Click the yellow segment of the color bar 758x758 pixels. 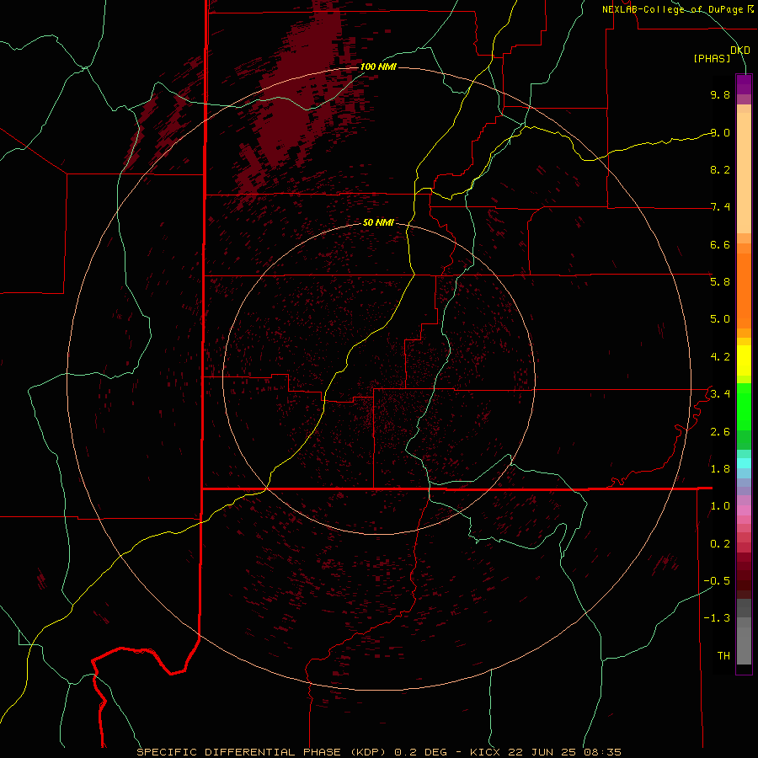pyautogui.click(x=744, y=360)
